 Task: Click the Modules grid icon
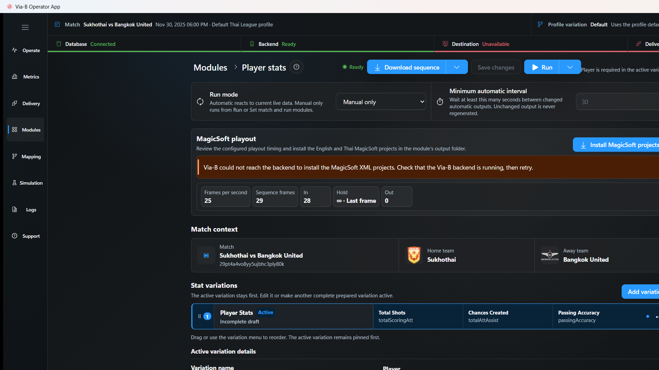pos(14,129)
